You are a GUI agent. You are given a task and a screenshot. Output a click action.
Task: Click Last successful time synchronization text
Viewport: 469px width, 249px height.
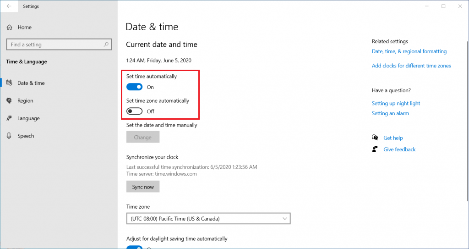[191, 167]
